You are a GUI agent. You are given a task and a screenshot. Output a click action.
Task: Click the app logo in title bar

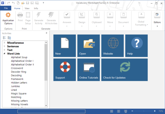click(x=3, y=3)
